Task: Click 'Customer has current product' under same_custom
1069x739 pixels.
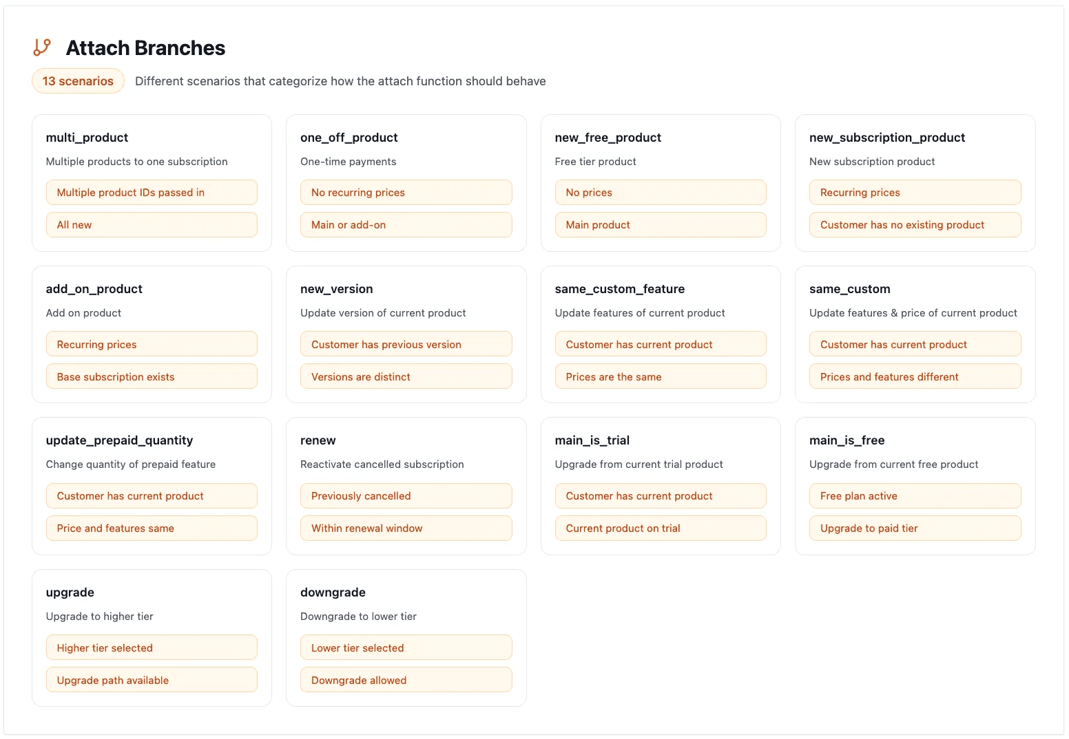Action: (915, 345)
